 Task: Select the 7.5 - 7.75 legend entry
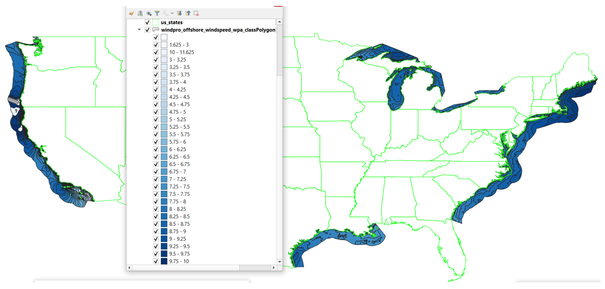(x=179, y=194)
